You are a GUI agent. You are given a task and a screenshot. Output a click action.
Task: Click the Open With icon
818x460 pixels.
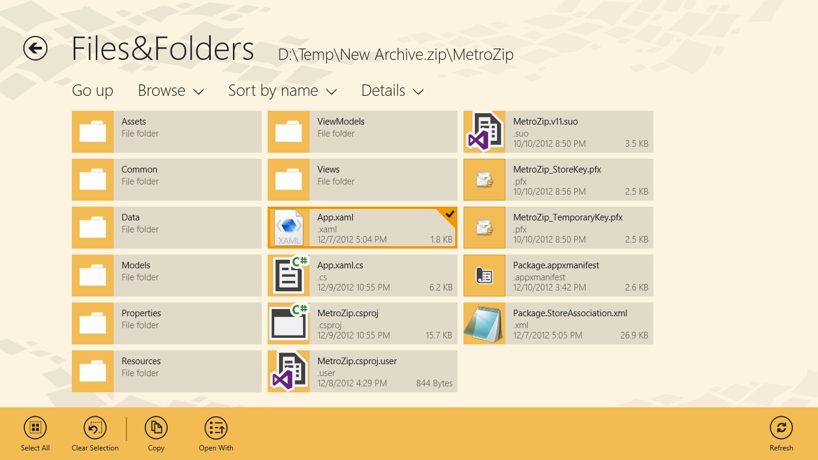click(x=216, y=428)
